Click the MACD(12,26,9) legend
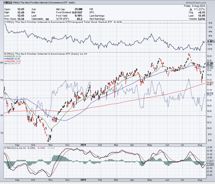Image resolution: width=215 pixels, height=184 pixels. pyautogui.click(x=29, y=148)
